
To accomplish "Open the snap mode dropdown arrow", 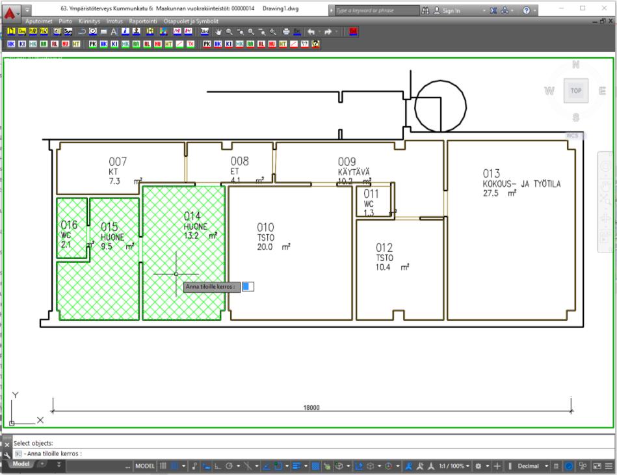I will click(x=183, y=467).
